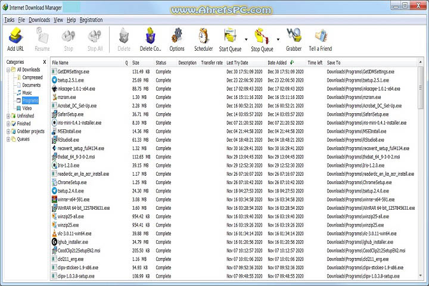Open the Scheduler clock icon
Screen dimensions: 429x286
click(x=204, y=36)
